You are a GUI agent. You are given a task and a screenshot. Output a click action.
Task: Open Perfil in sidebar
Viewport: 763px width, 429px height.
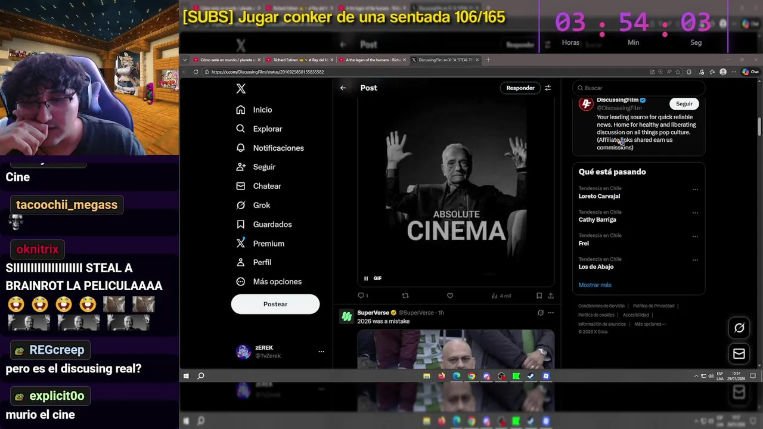tap(253, 262)
